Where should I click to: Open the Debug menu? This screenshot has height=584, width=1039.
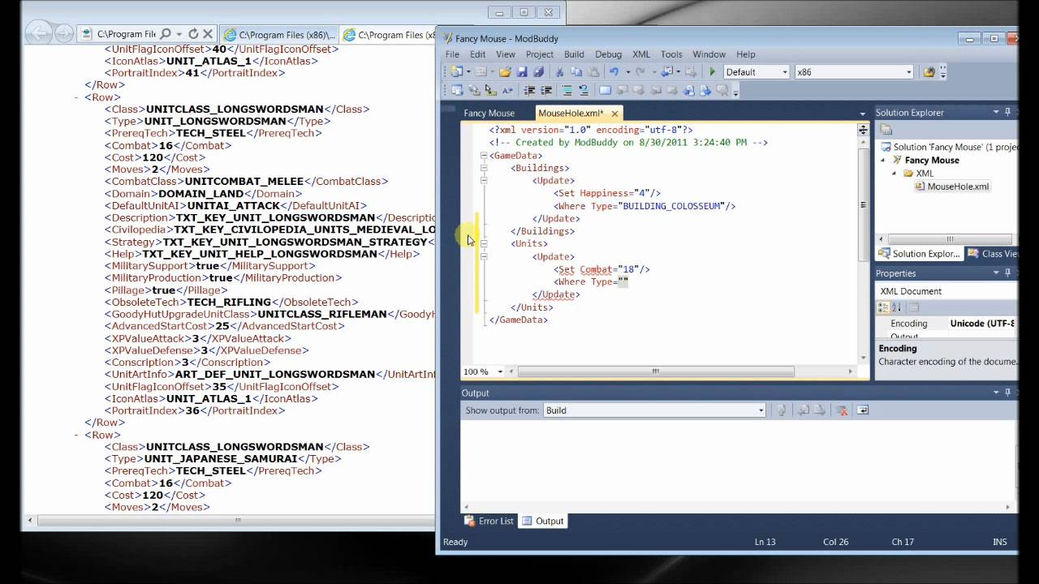point(608,54)
